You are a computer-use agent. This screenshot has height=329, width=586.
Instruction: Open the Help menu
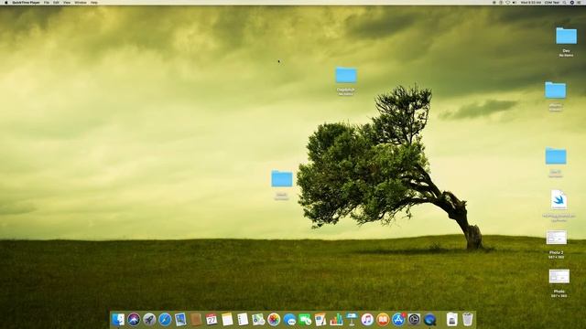tap(94, 2)
